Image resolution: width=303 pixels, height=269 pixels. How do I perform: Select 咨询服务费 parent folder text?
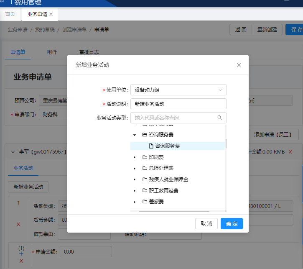click(x=161, y=135)
